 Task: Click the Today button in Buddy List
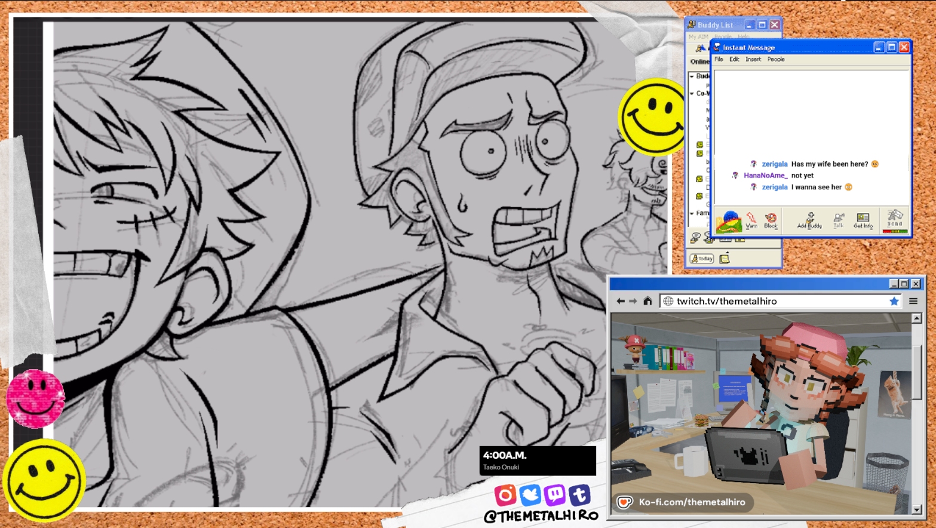click(702, 259)
